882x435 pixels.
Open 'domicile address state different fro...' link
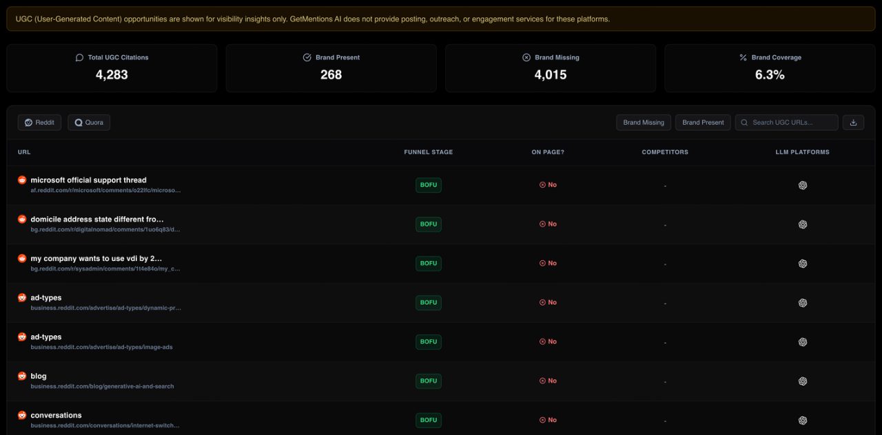tap(97, 220)
